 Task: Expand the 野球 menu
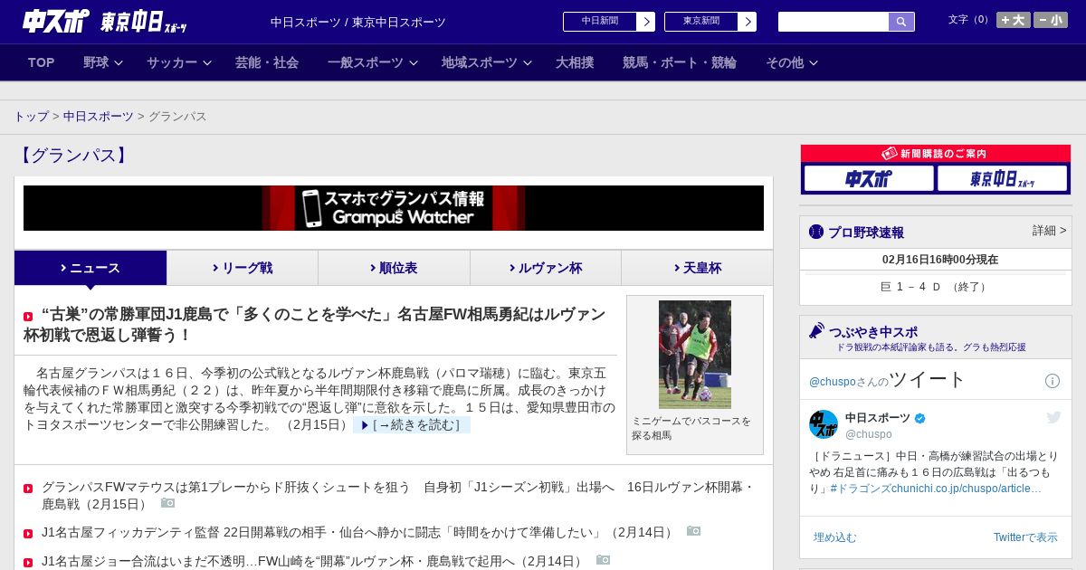pyautogui.click(x=102, y=62)
